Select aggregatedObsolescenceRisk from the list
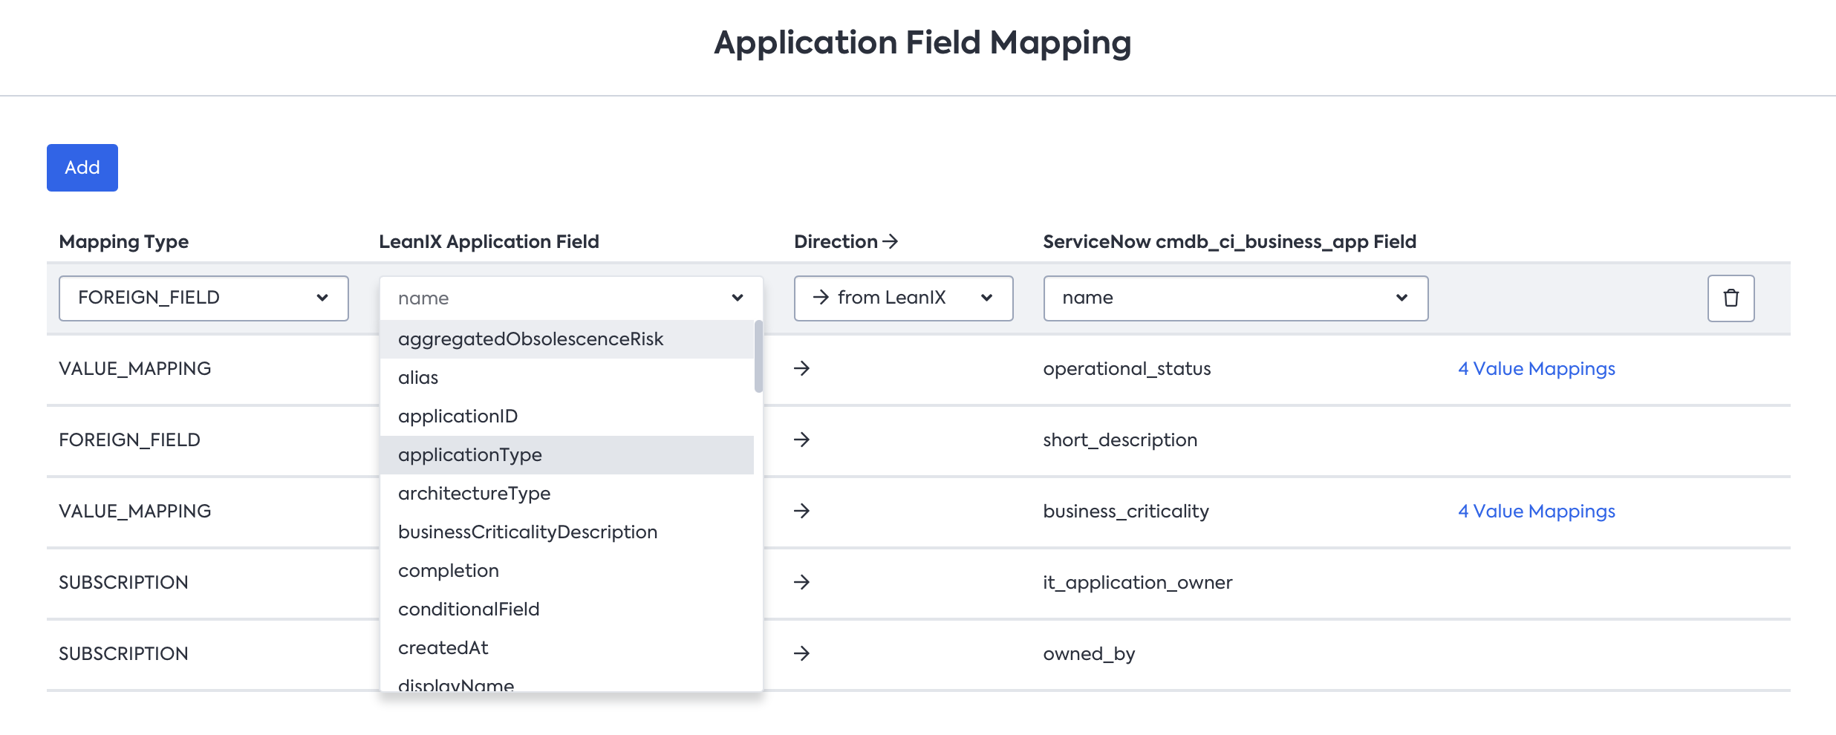This screenshot has width=1836, height=735. (567, 339)
